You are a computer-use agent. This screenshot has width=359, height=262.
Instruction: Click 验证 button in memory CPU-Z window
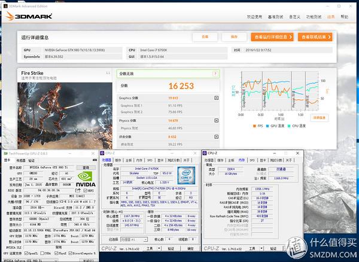point(273,248)
